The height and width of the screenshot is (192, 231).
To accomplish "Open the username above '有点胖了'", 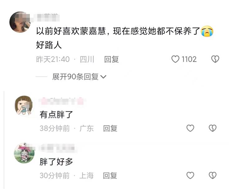I will click(x=62, y=101).
